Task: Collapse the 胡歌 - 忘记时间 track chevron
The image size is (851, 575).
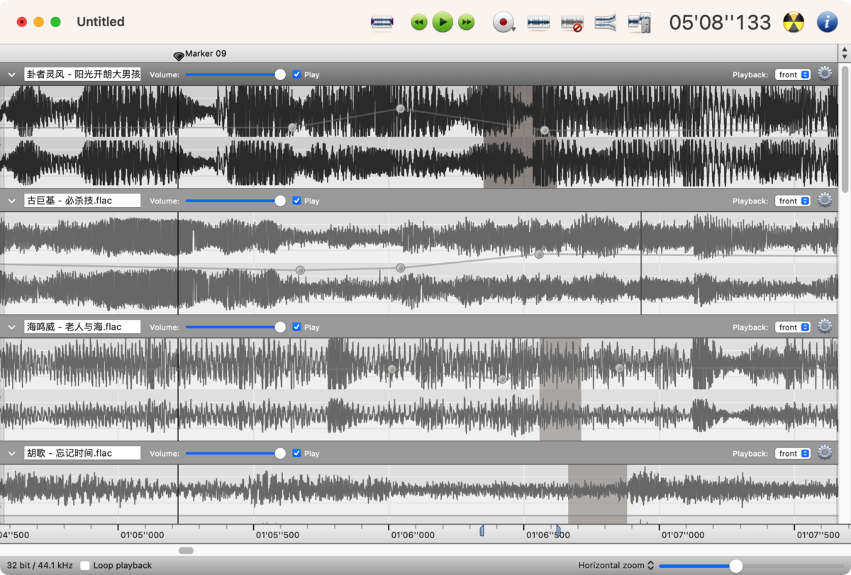Action: tap(11, 453)
